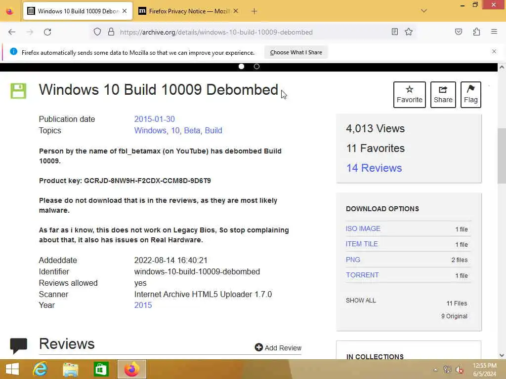Download the ISO IMAGE option
The height and width of the screenshot is (379, 506).
click(x=363, y=228)
